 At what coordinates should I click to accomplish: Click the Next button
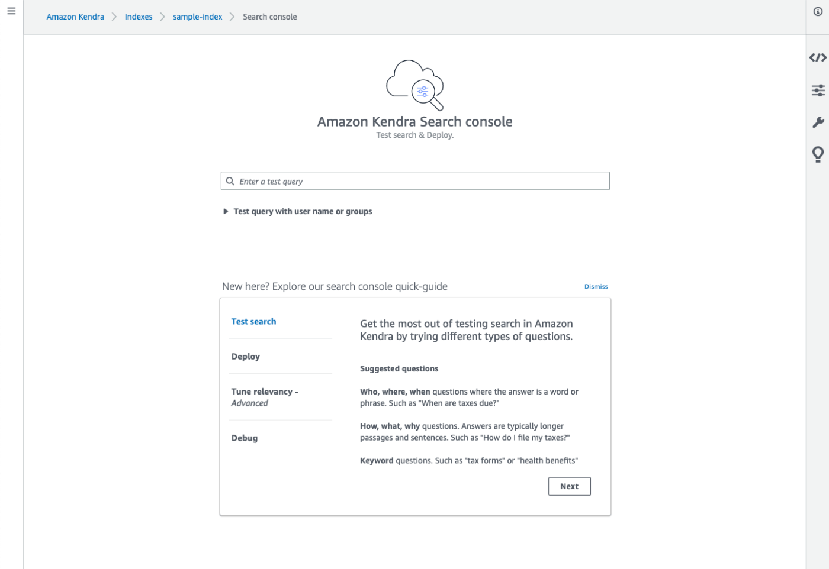click(x=569, y=486)
